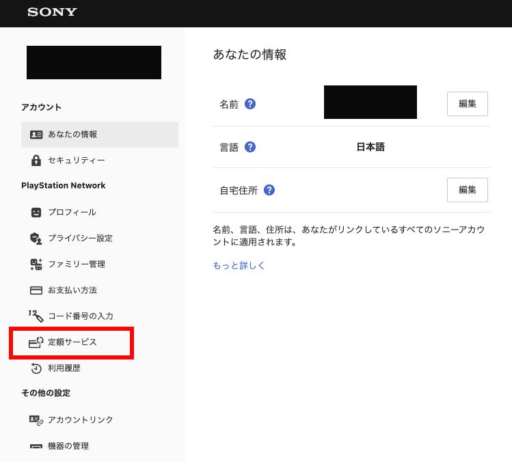
Task: Click the 日本語 language value
Action: pyautogui.click(x=370, y=147)
